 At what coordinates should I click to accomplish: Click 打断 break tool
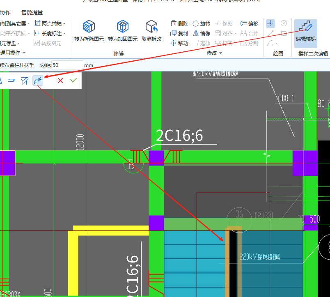[224, 44]
